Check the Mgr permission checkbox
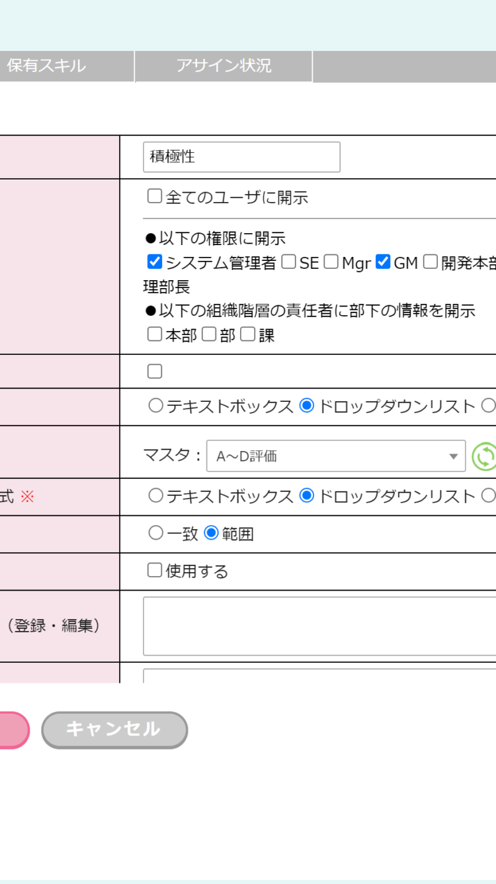 pyautogui.click(x=331, y=262)
